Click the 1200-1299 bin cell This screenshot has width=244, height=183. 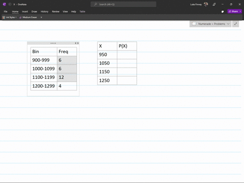coord(44,86)
